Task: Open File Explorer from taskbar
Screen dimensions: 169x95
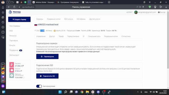Action: pyautogui.click(x=87, y=92)
